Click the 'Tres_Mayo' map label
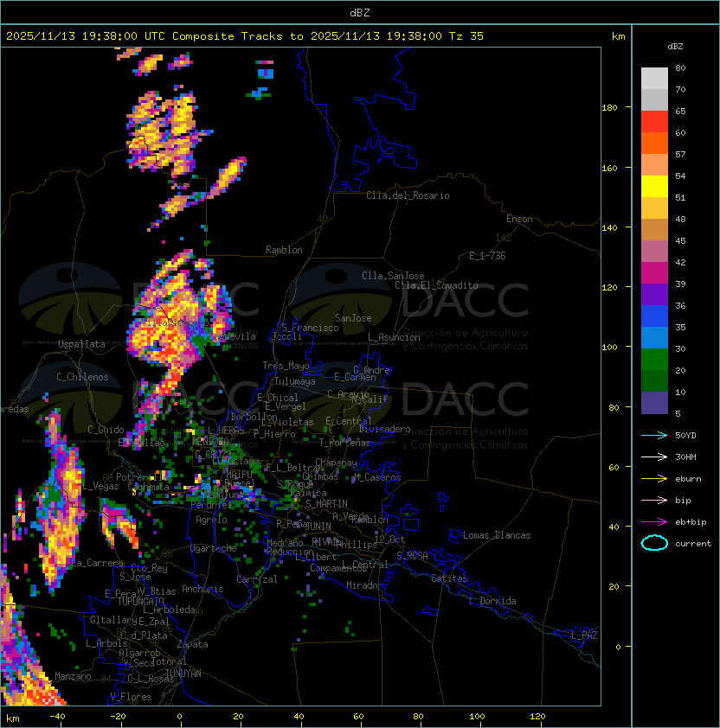 [286, 366]
